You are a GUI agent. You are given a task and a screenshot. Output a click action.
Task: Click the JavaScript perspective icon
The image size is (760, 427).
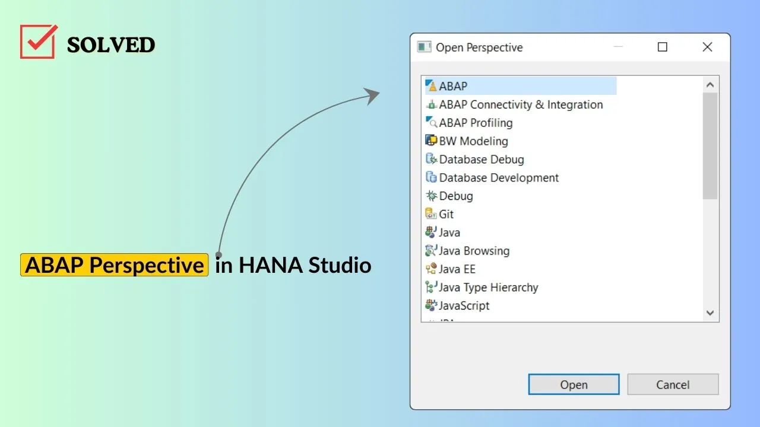pyautogui.click(x=432, y=305)
